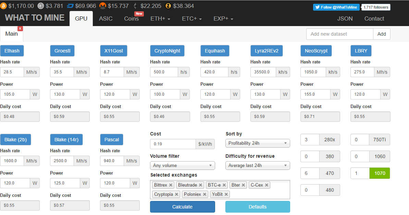Viewport: 409px width, 215px height.
Task: Disable the green 1070 GPU selection
Action: [380, 173]
